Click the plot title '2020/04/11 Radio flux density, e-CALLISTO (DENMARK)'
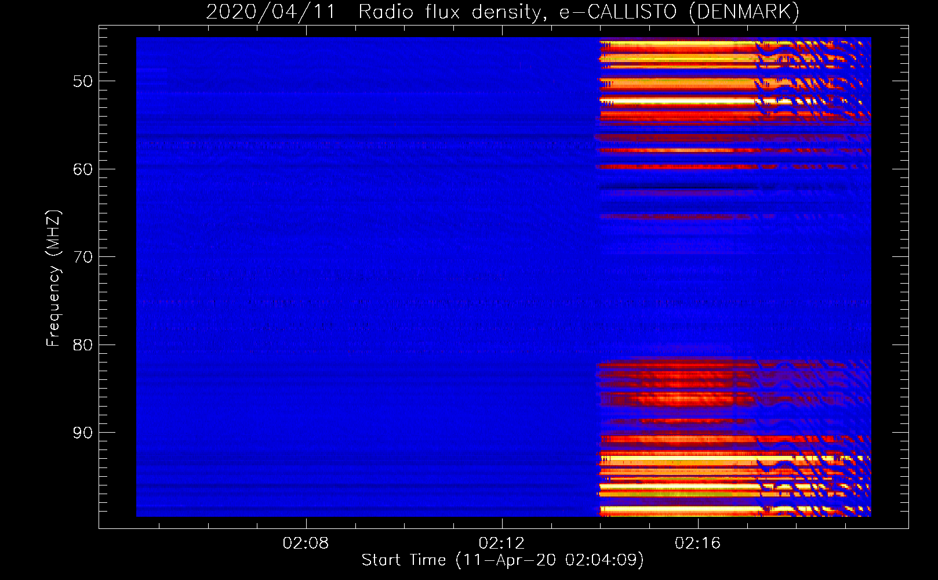938x580 pixels. pos(503,12)
